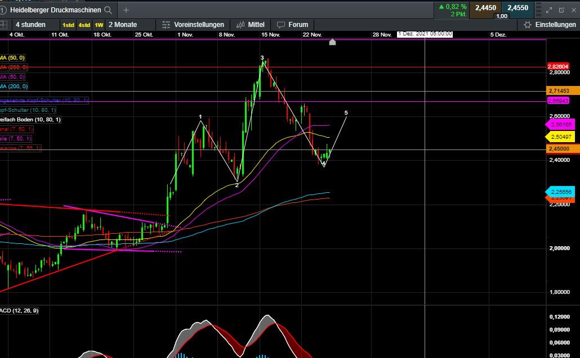
Task: Enable the 1W quick timeframe
Action: [x=99, y=25]
